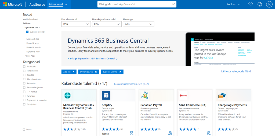Open the Hinnangud dropdown
The width and height of the screenshot is (275, 136).
[x=139, y=24]
